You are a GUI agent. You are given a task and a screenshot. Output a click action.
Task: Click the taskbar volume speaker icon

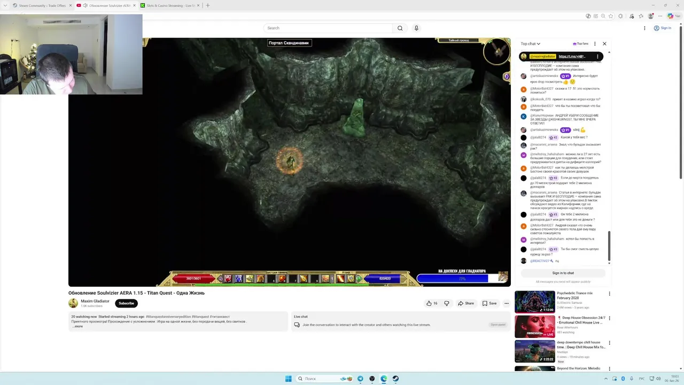pyautogui.click(x=659, y=379)
